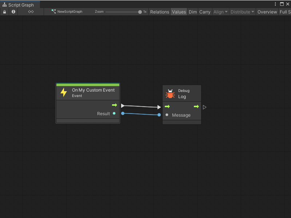
Task: Click the lock icon in the graph toolbar
Action: pyautogui.click(x=4, y=12)
